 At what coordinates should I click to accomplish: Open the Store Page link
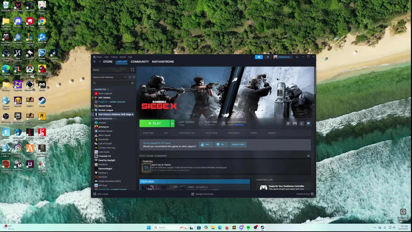click(148, 133)
